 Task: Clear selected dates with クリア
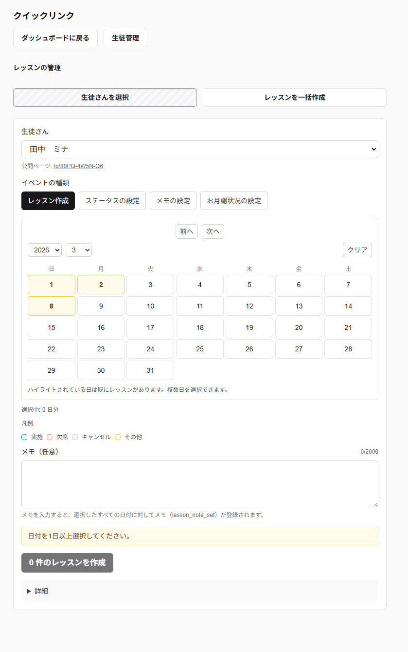click(357, 250)
